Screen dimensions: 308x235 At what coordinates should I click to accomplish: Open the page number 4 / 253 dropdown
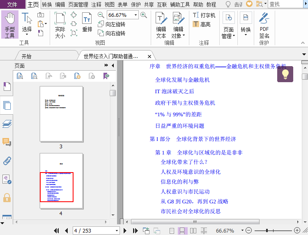point(117,230)
